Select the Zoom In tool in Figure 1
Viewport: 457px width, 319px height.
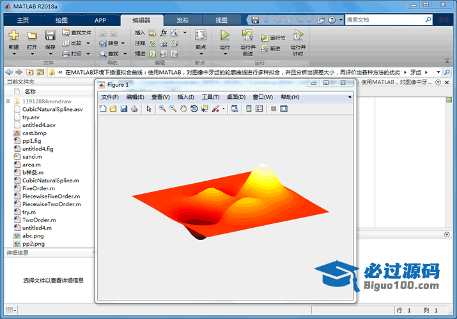click(x=162, y=108)
